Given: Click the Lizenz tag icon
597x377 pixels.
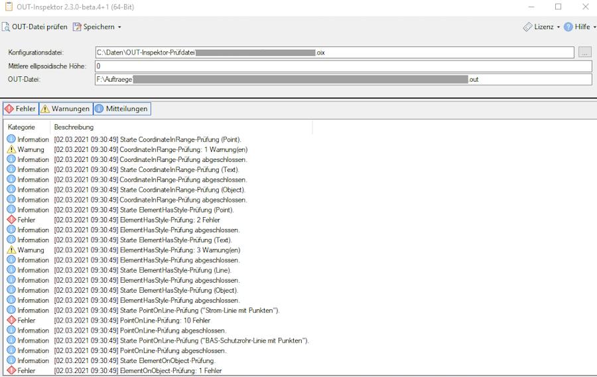Looking at the screenshot, I should coord(528,27).
